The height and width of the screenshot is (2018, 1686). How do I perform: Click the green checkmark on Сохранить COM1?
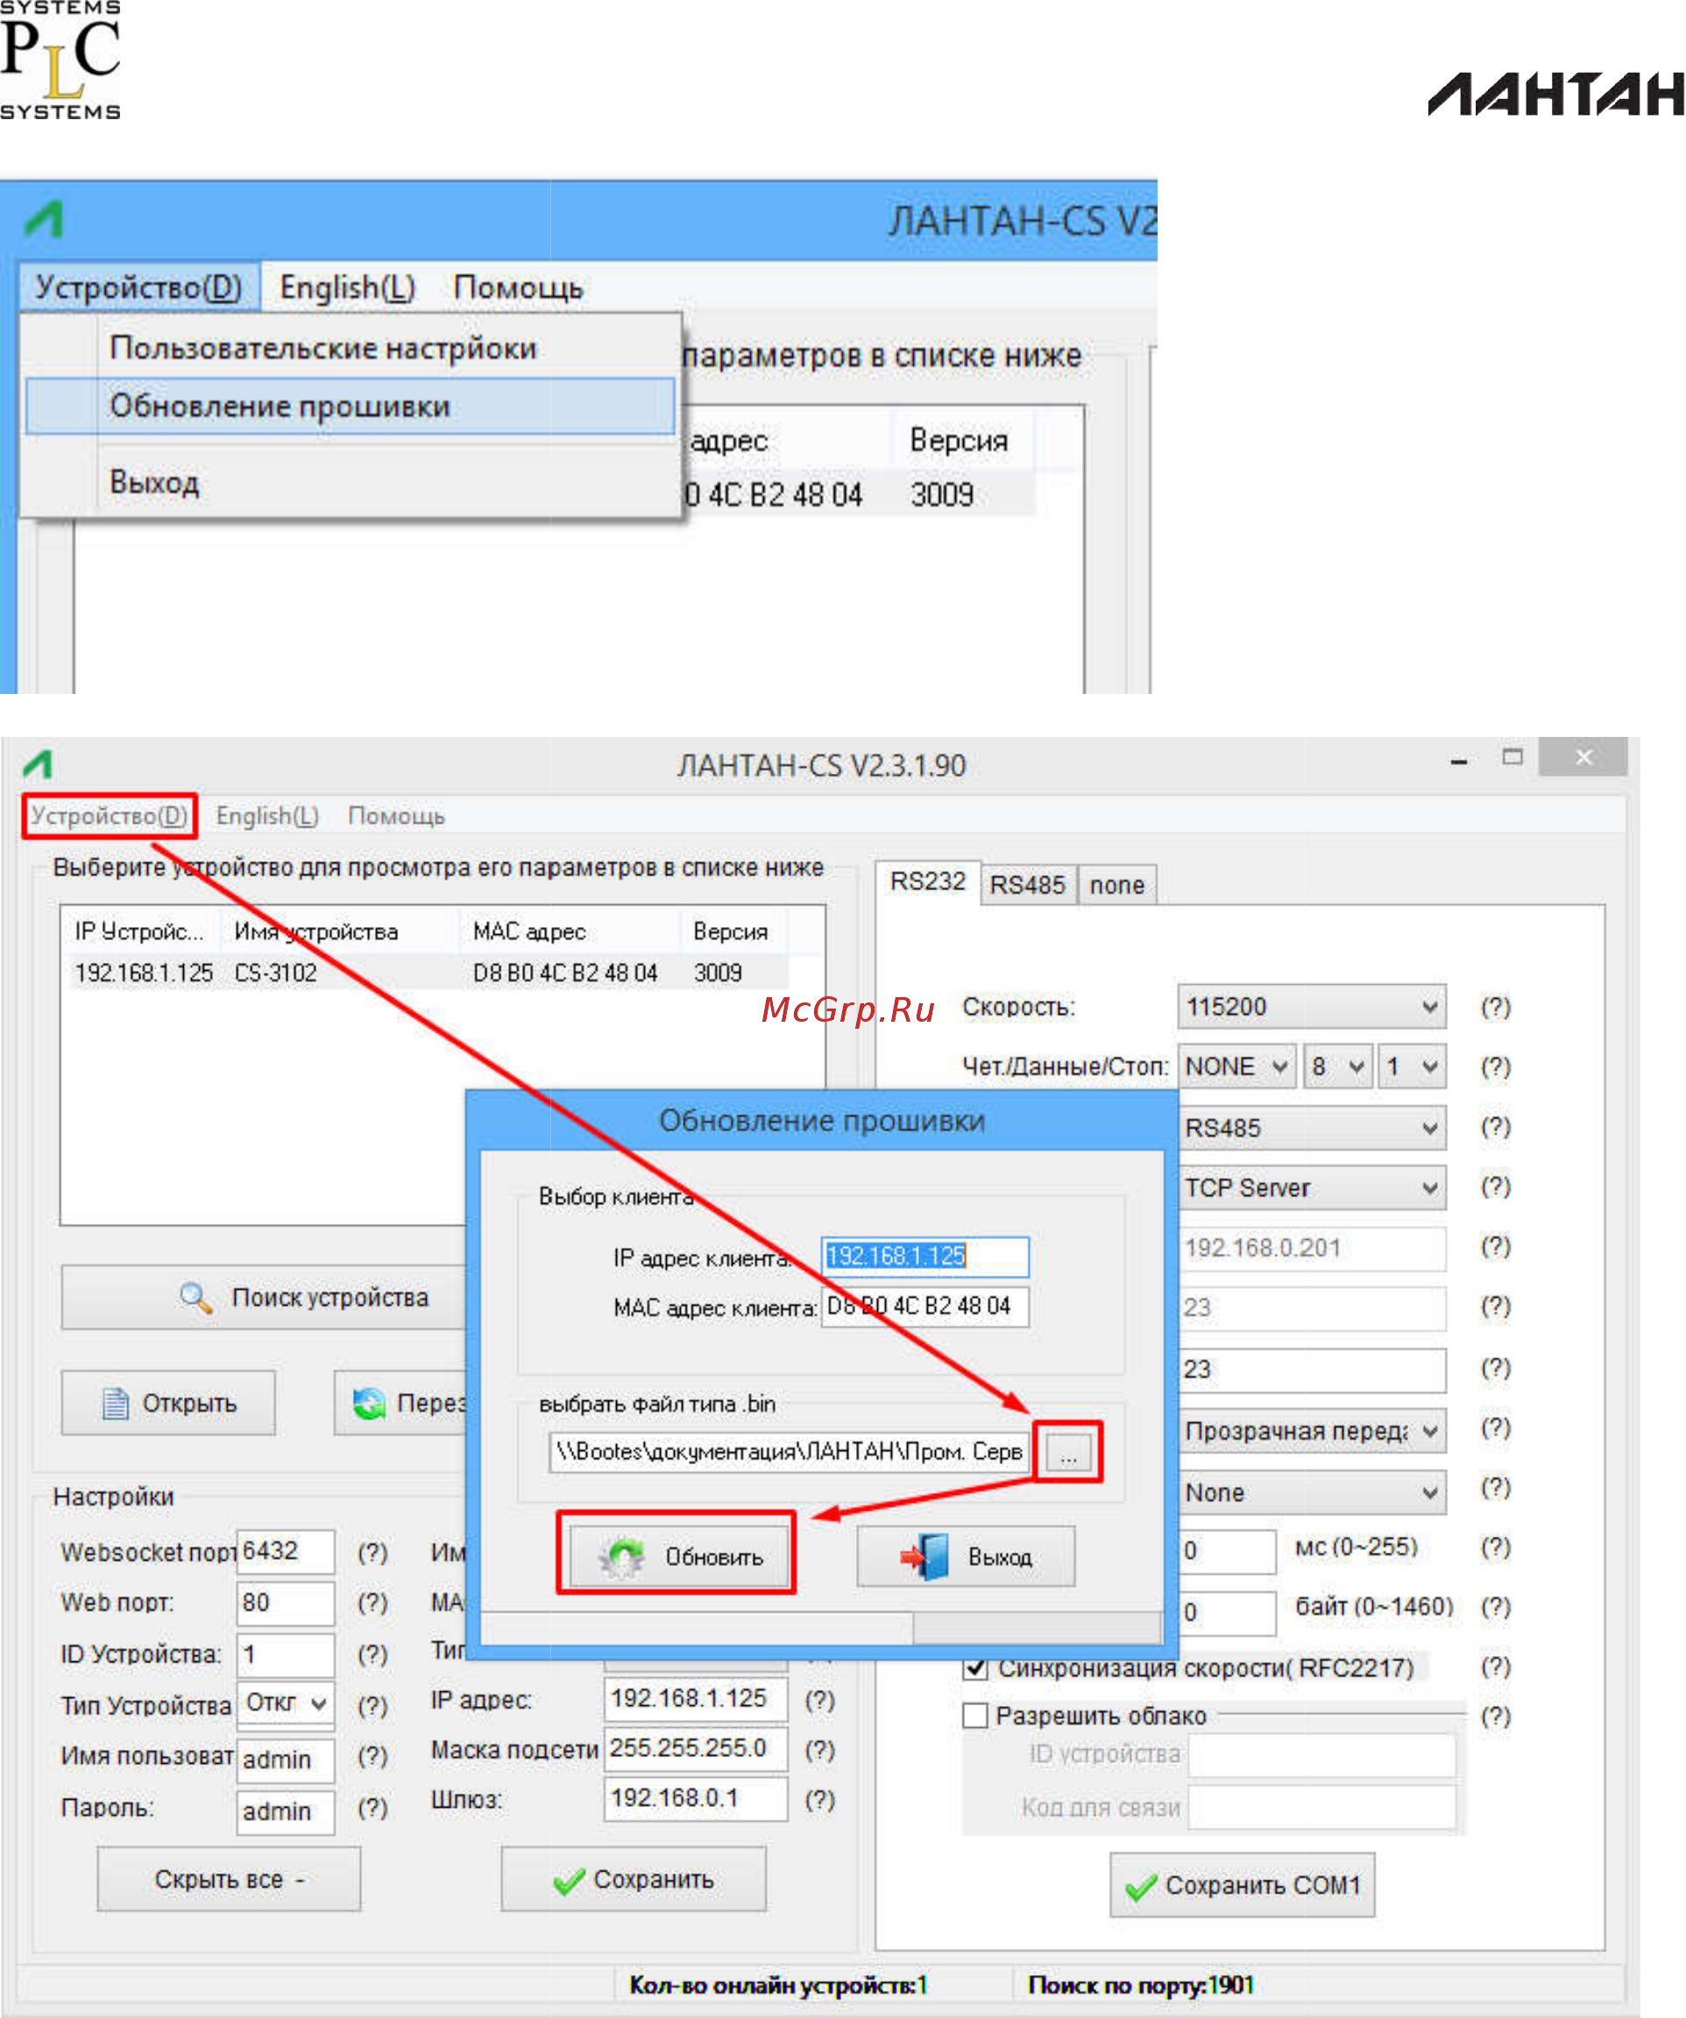pyautogui.click(x=1141, y=1887)
